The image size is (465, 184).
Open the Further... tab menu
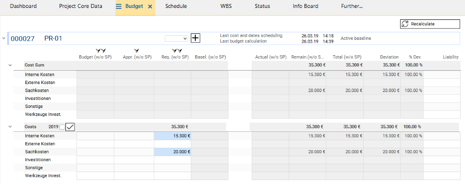pos(352,6)
